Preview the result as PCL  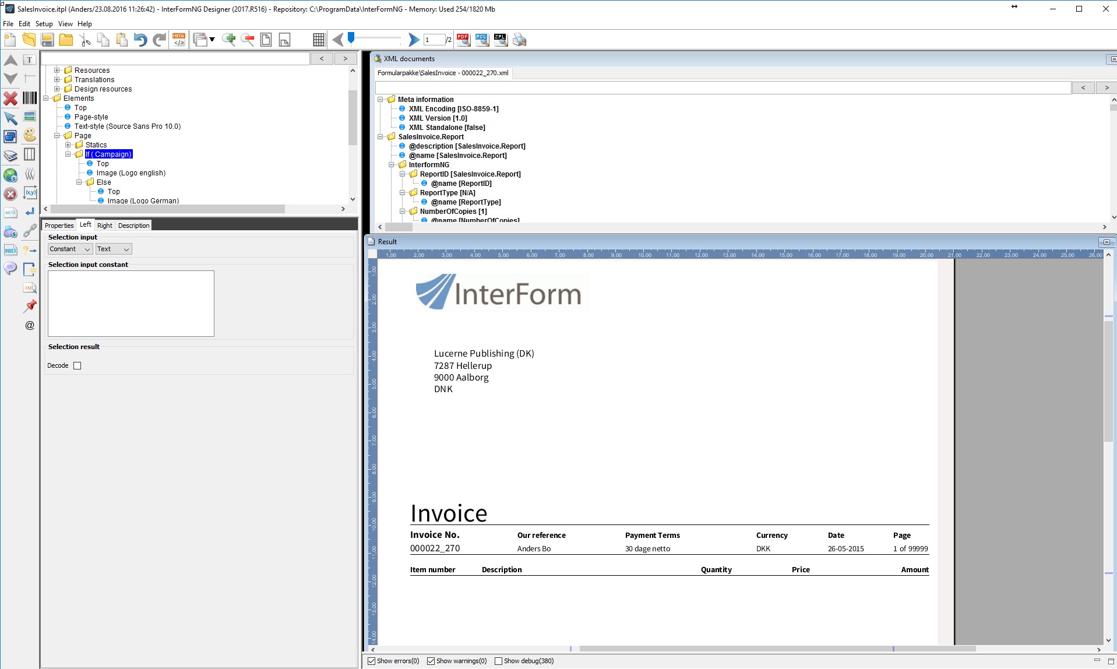coord(482,40)
